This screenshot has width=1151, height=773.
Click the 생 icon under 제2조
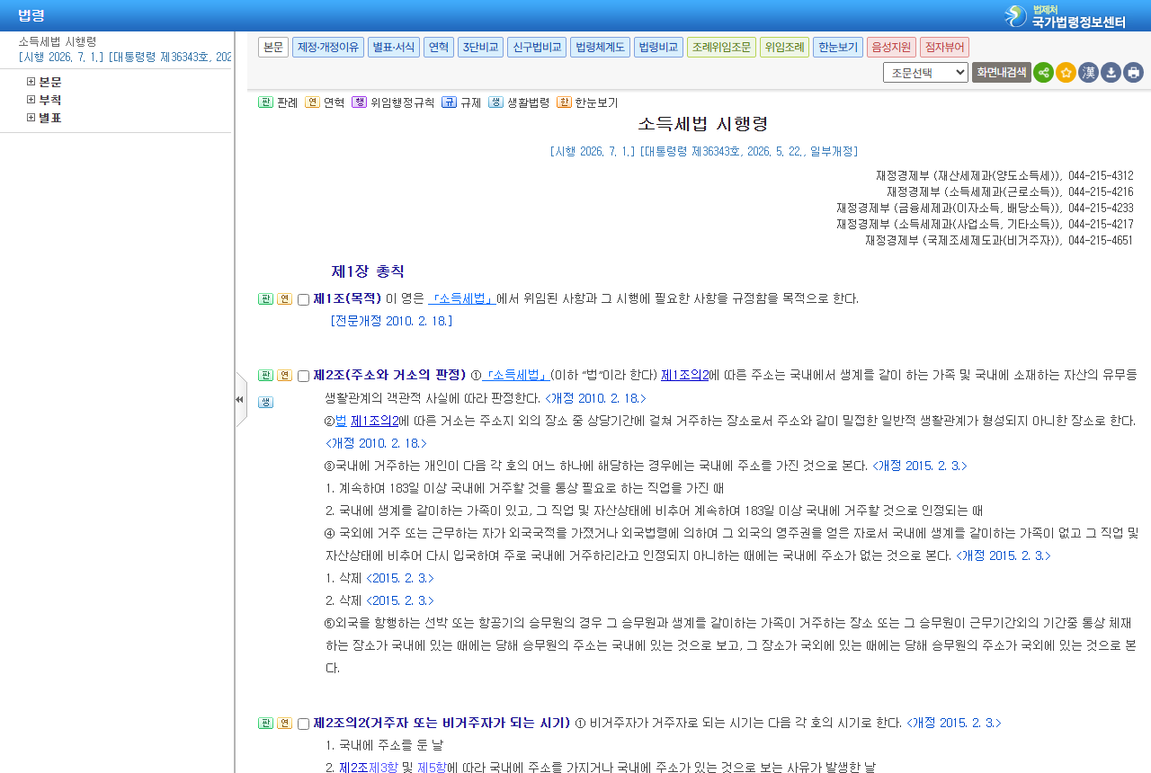pyautogui.click(x=265, y=403)
